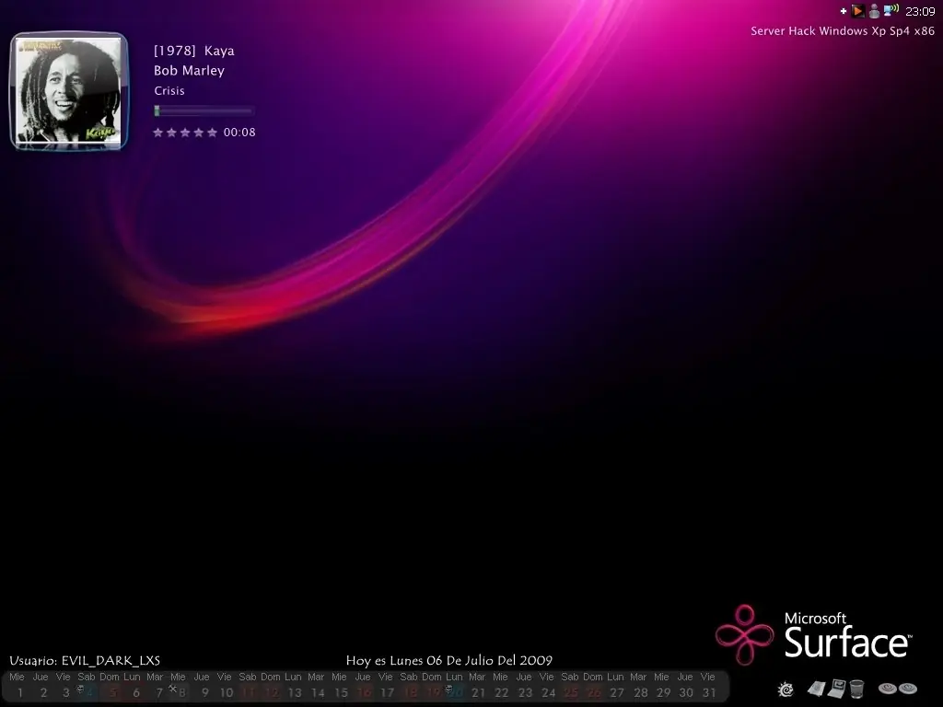
Task: Open the spiral sun dock icon
Action: (786, 689)
